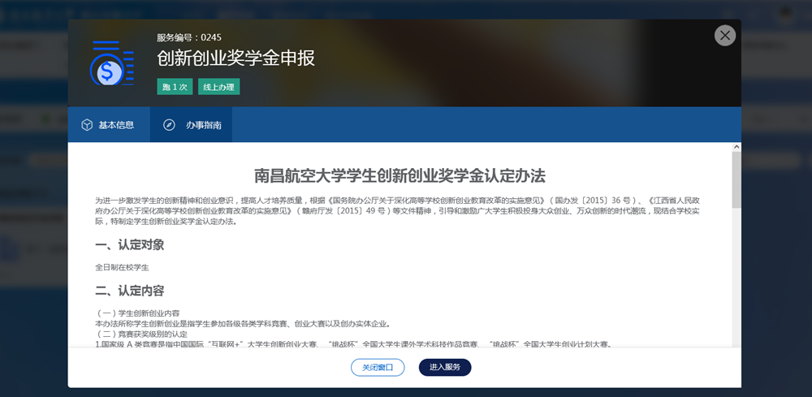Click the 线上办理 tag
Screen dimensions: 812x397
pyautogui.click(x=218, y=87)
